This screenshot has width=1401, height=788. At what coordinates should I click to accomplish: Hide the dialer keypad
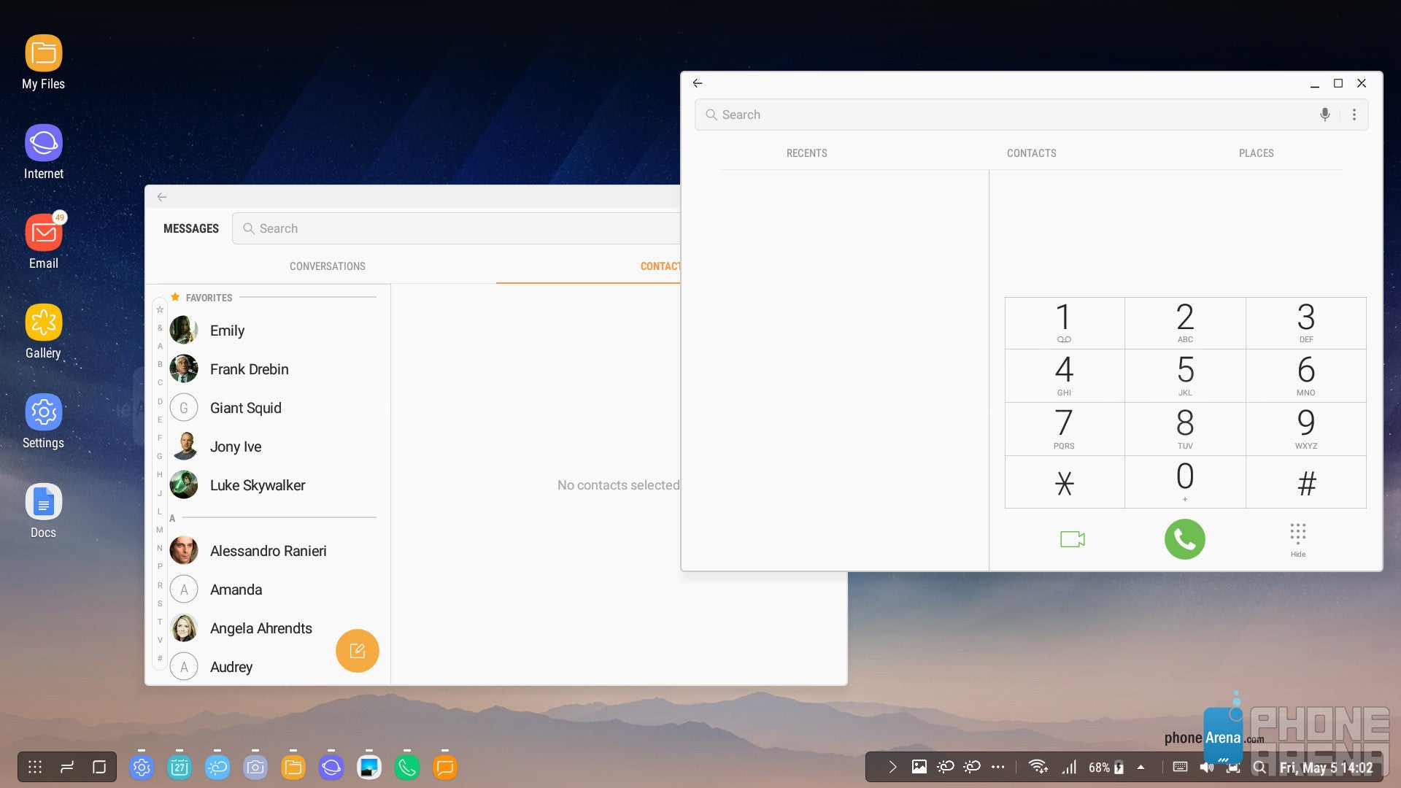coord(1299,538)
